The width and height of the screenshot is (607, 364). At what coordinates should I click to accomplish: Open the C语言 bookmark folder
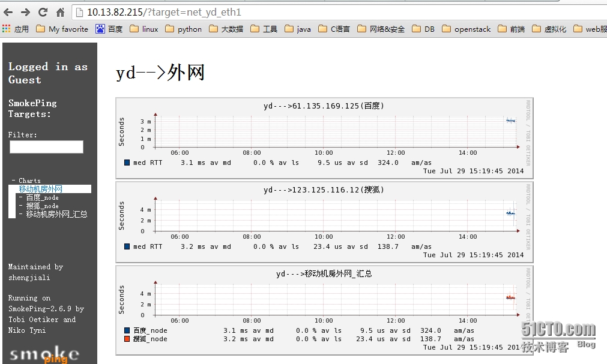click(334, 29)
